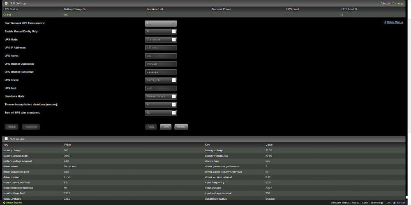The width and height of the screenshot is (411, 205).
Task: Click the driver.version key
Action: click(12, 177)
